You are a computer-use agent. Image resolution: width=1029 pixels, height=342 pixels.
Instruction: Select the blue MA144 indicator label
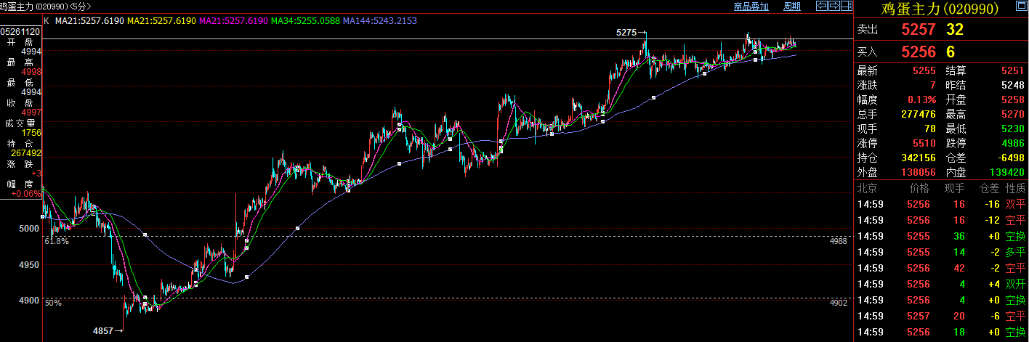click(x=379, y=21)
